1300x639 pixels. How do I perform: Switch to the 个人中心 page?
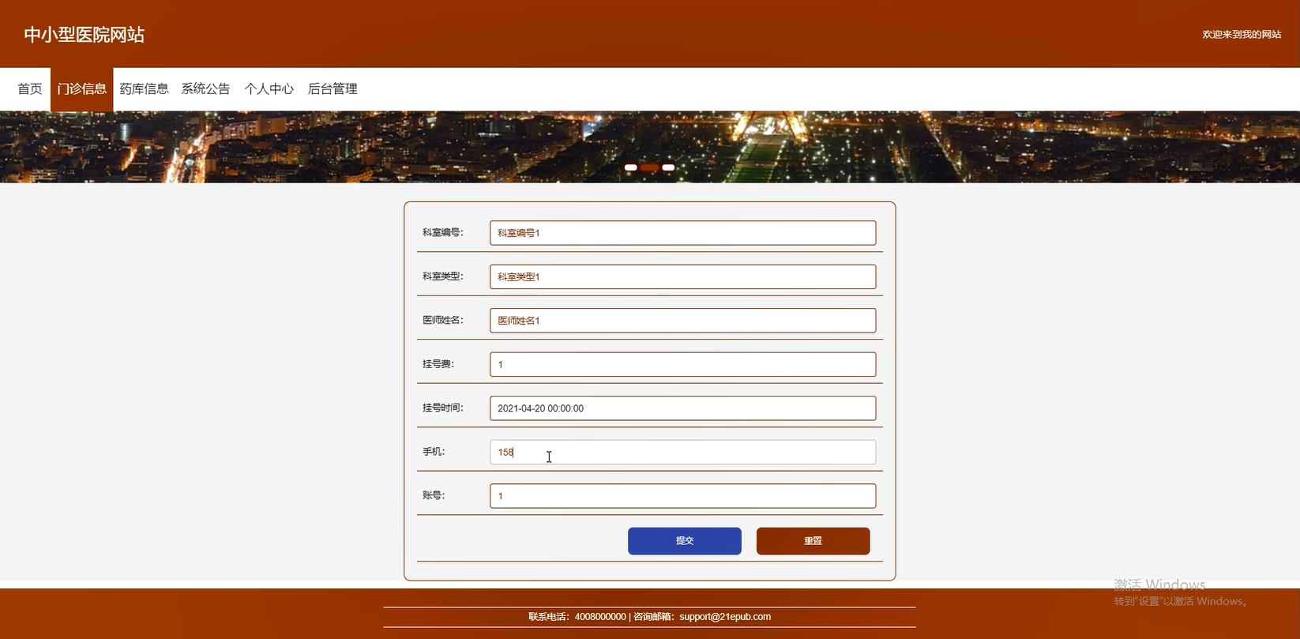(269, 89)
